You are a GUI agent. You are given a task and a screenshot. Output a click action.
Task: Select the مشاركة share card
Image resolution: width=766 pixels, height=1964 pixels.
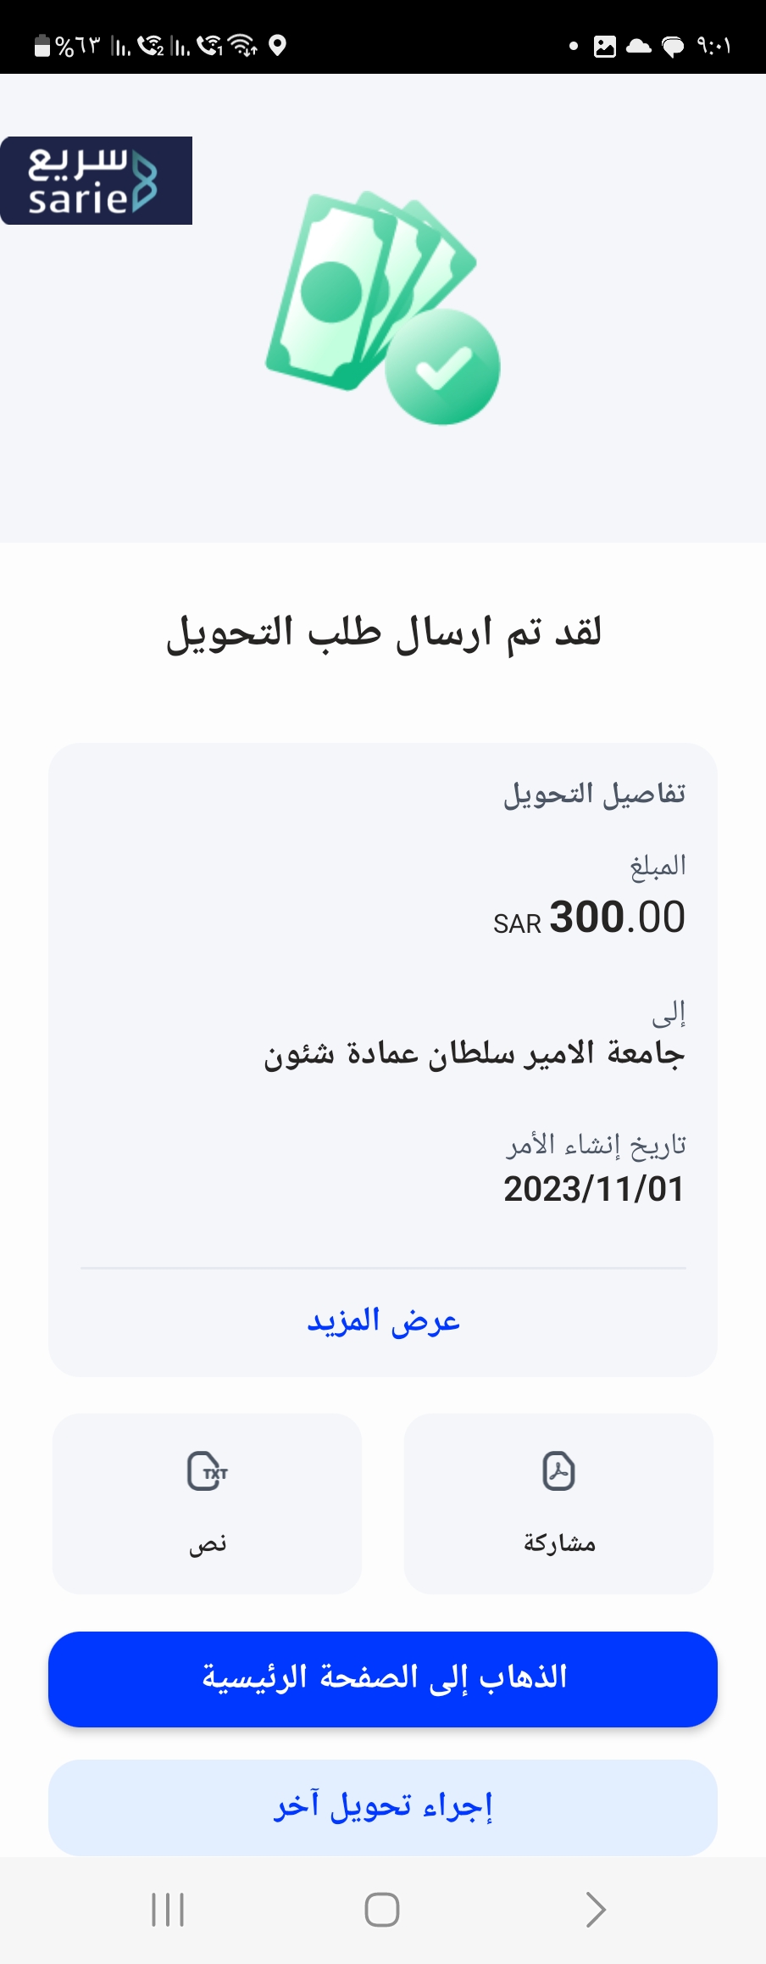click(x=558, y=1504)
